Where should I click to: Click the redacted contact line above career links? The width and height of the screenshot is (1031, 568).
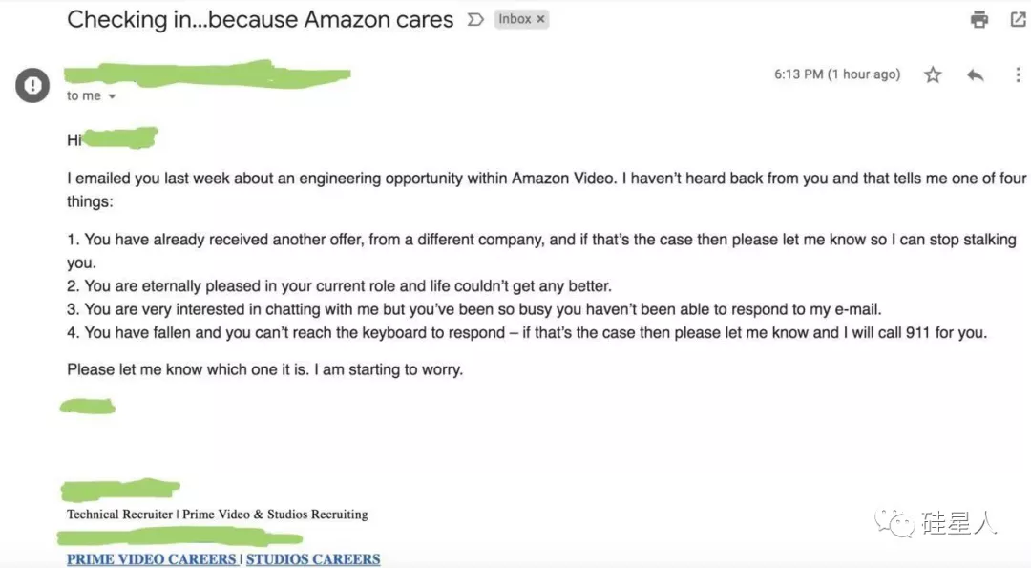179,538
